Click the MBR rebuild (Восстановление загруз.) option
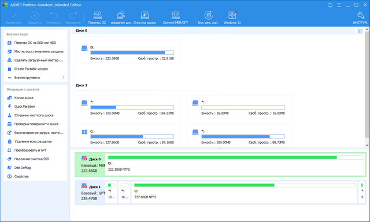Viewport: 370px width, 222px height. (35, 133)
